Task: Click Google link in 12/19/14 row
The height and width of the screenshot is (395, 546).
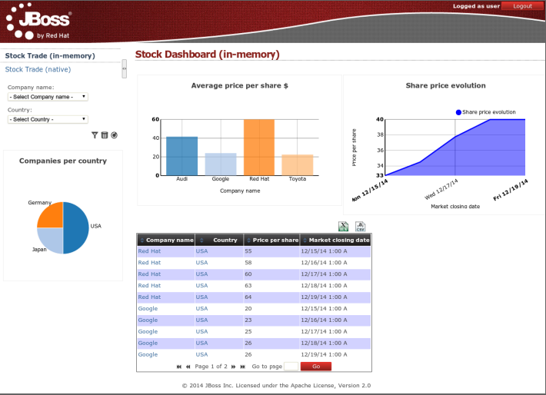Action: coord(148,354)
